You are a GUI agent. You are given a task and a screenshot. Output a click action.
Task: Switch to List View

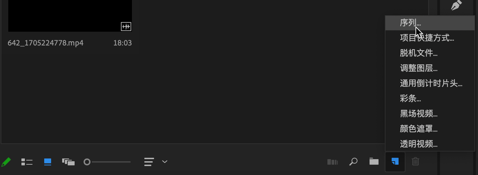tap(27, 162)
